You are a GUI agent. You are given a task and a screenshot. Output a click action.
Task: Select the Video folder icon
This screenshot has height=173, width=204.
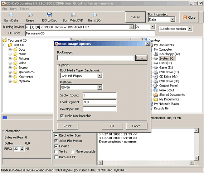click(x=15, y=63)
